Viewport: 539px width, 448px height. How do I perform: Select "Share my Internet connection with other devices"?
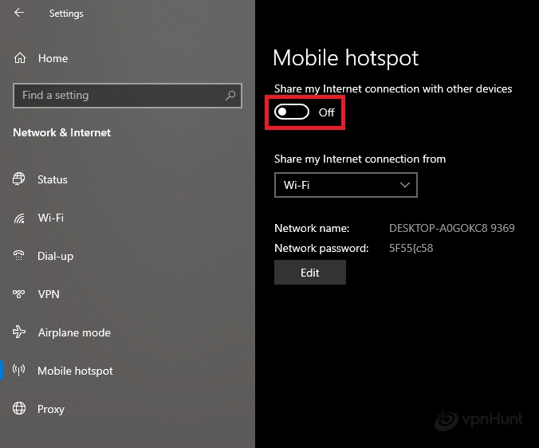[x=393, y=89]
